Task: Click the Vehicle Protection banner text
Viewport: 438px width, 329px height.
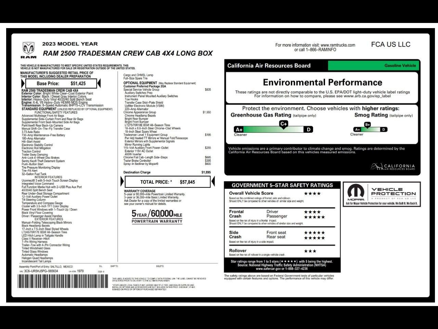Action: coord(394,192)
